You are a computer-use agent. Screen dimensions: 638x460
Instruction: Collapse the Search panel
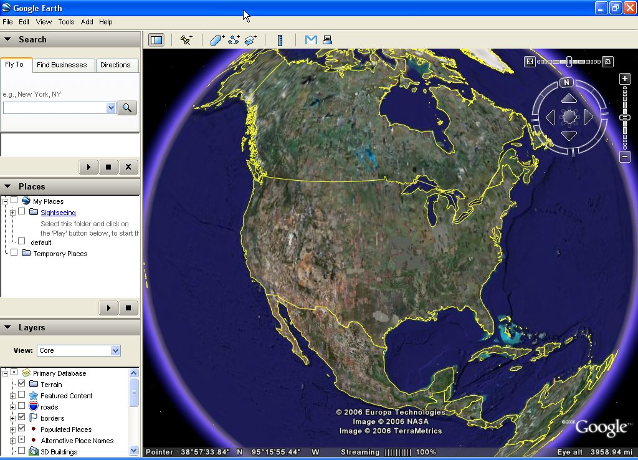pyautogui.click(x=7, y=39)
